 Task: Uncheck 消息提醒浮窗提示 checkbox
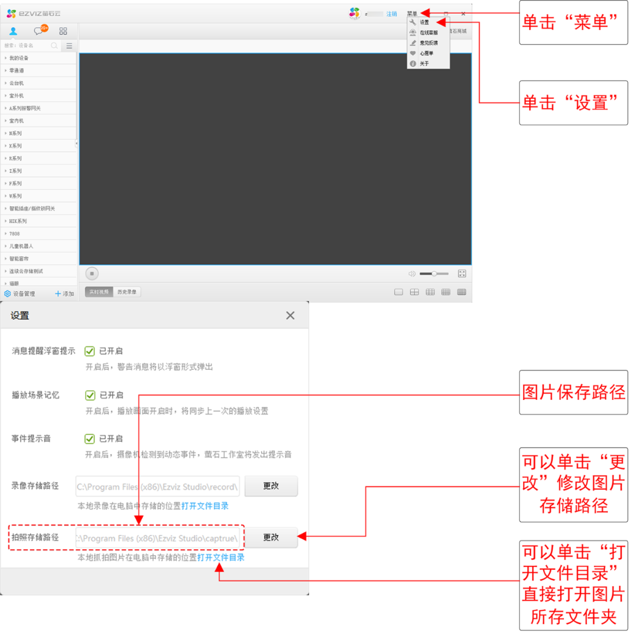[90, 351]
